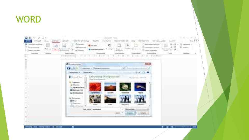This screenshot has width=249, height=140.
Task: Select Видео under Библиотеки
Action: click(74, 101)
